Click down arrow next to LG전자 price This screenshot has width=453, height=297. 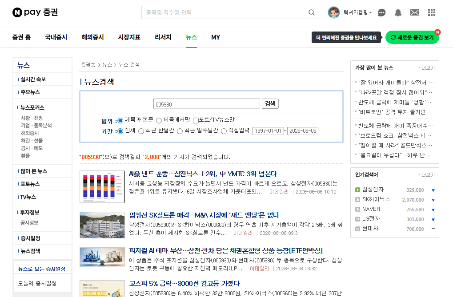433,220
